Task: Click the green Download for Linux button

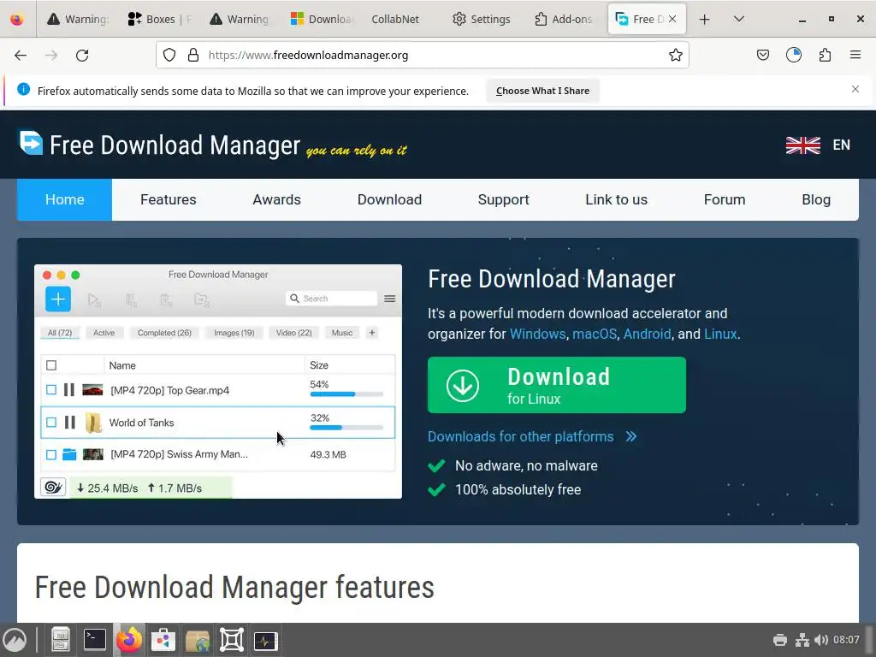Action: (x=556, y=385)
